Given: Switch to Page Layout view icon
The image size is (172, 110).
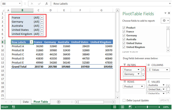Looking at the screenshot, I should [122, 107].
